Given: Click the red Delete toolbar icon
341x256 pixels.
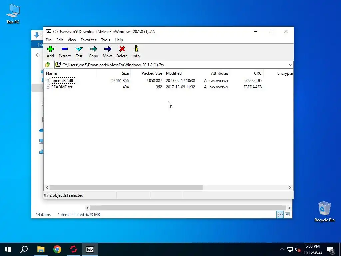Looking at the screenshot, I should click(122, 52).
